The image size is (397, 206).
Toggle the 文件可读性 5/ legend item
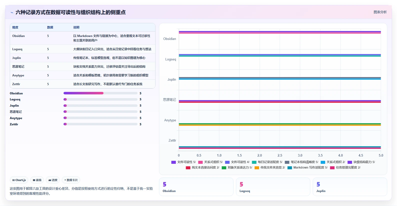click(183, 162)
